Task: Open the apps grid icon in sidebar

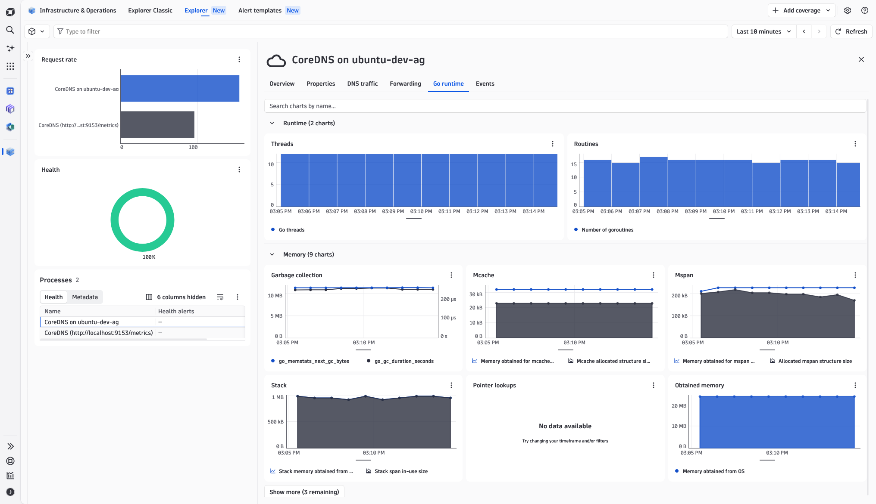Action: point(10,66)
